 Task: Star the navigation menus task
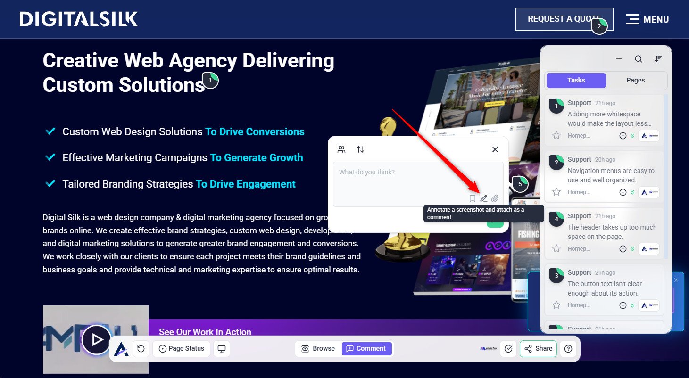point(556,192)
